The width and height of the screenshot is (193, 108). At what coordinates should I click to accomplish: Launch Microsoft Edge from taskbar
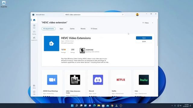pyautogui.click(x=94, y=106)
